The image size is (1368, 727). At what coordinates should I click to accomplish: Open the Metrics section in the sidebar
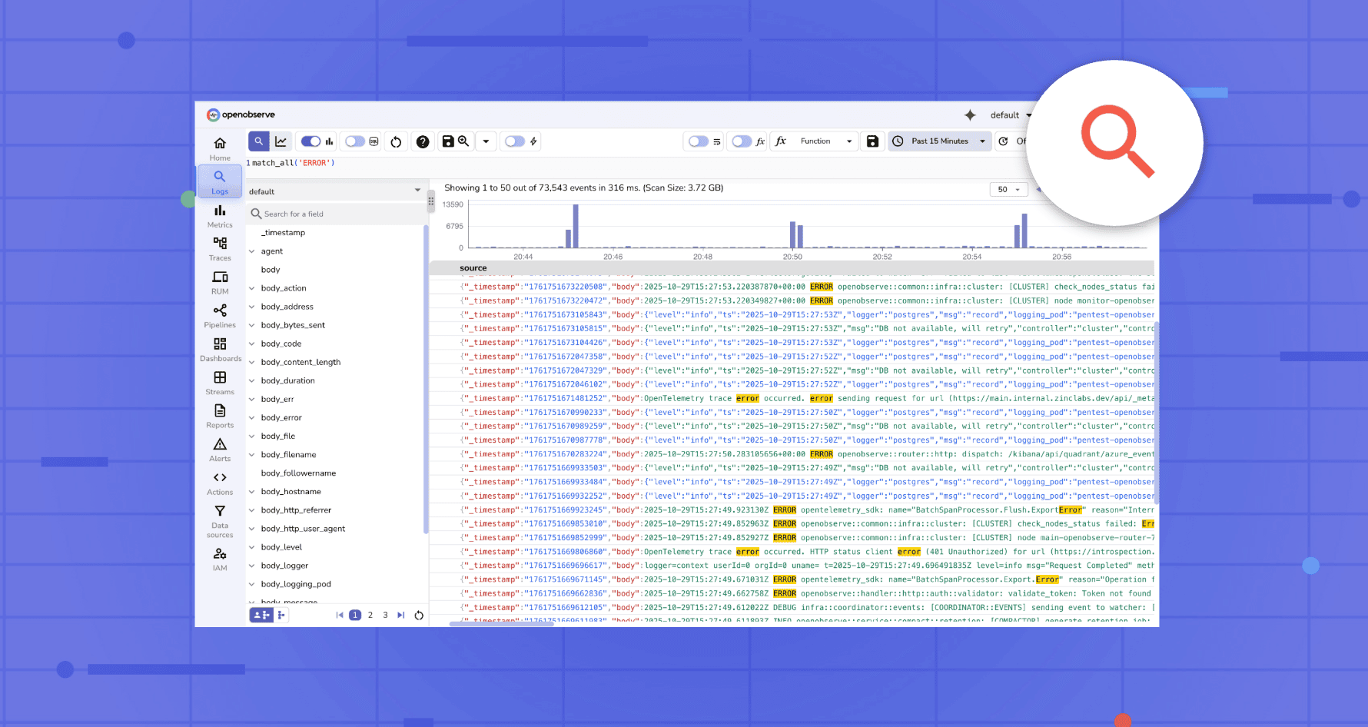(x=220, y=215)
